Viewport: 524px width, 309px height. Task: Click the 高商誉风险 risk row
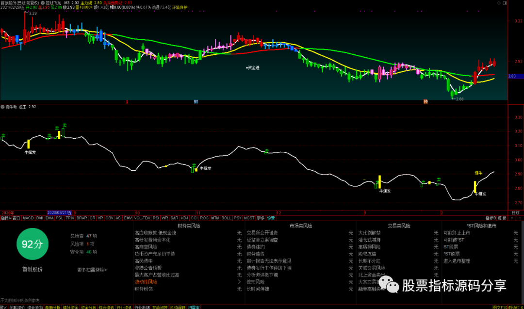click(x=188, y=247)
